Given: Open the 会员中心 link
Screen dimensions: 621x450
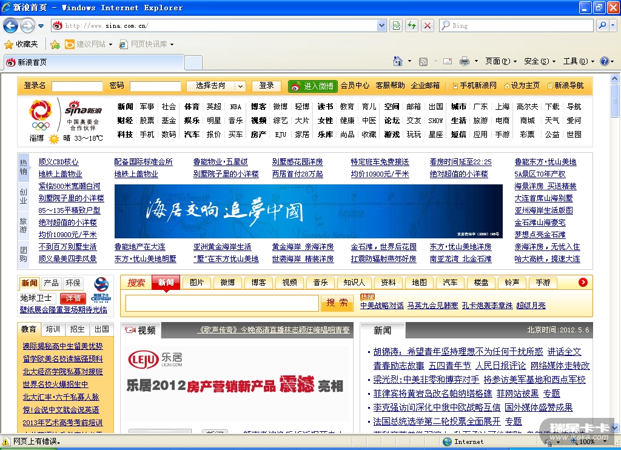Looking at the screenshot, I should [x=355, y=86].
